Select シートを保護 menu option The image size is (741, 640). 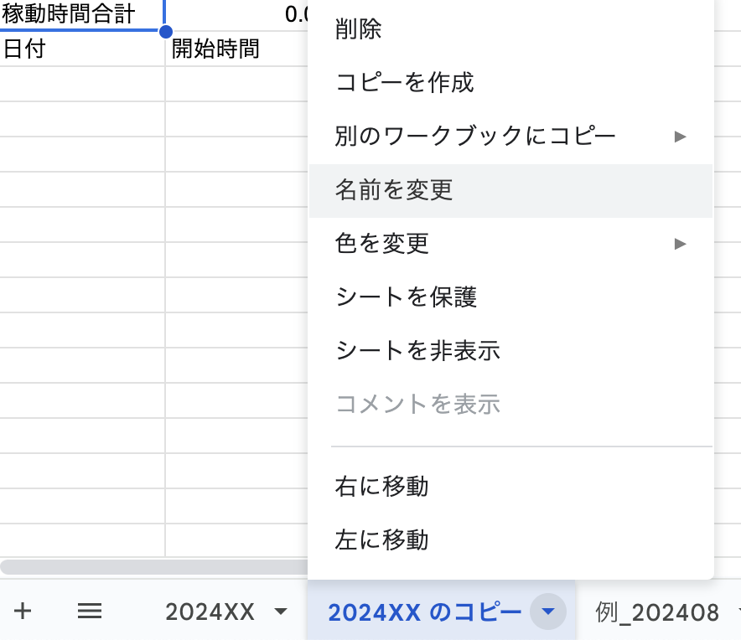tap(406, 297)
